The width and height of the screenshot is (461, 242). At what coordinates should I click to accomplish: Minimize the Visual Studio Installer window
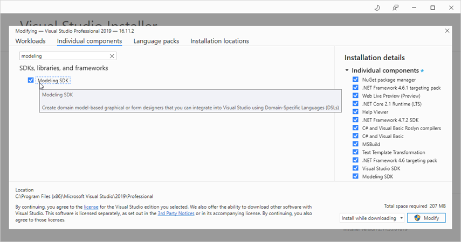(x=414, y=8)
